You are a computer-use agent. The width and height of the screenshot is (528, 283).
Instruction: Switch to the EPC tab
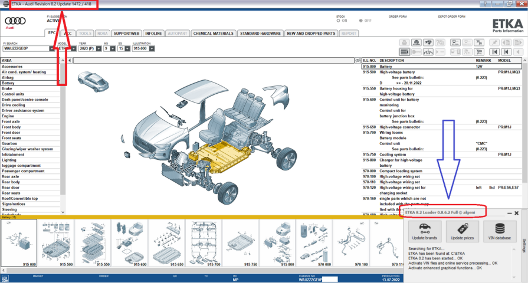52,33
